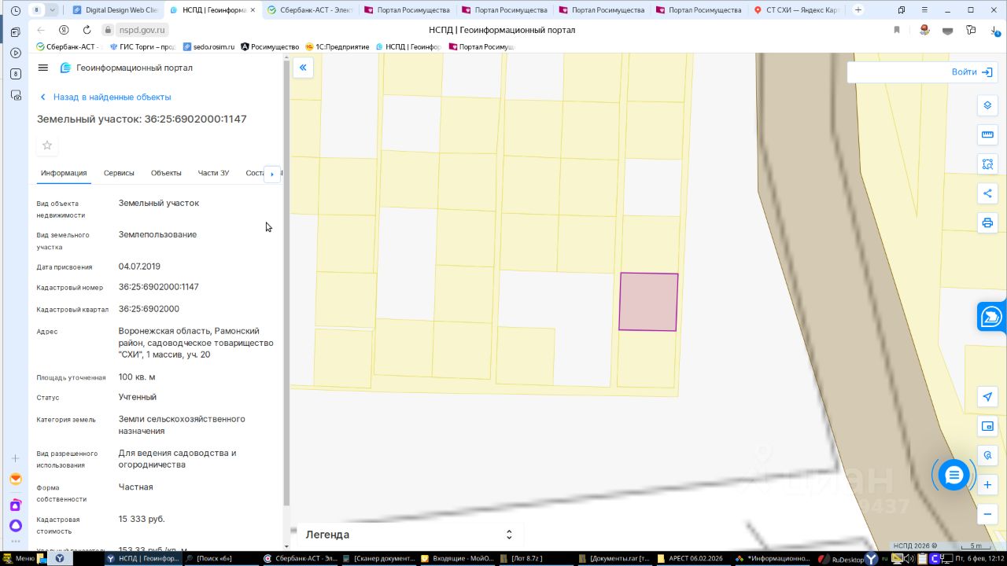This screenshot has height=566, width=1007.
Task: Bookmark this page in the address bar
Action: (896, 30)
